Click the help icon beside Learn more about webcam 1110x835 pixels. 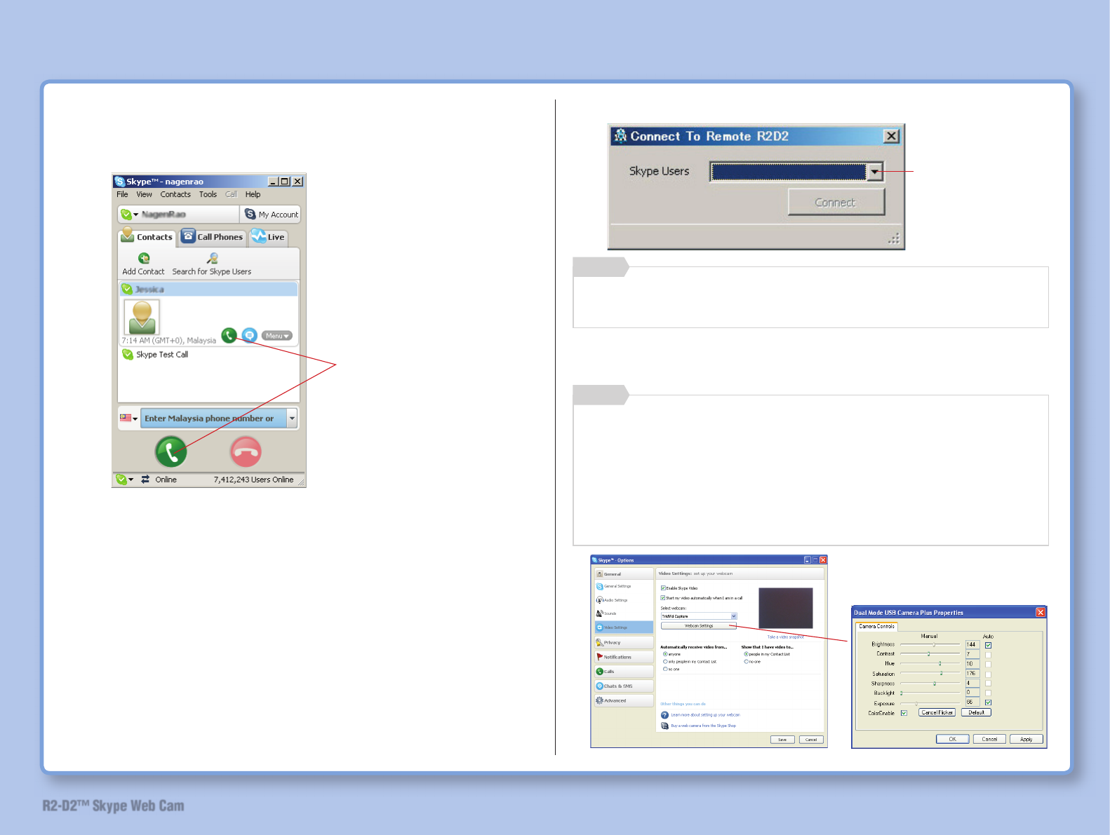tap(664, 715)
